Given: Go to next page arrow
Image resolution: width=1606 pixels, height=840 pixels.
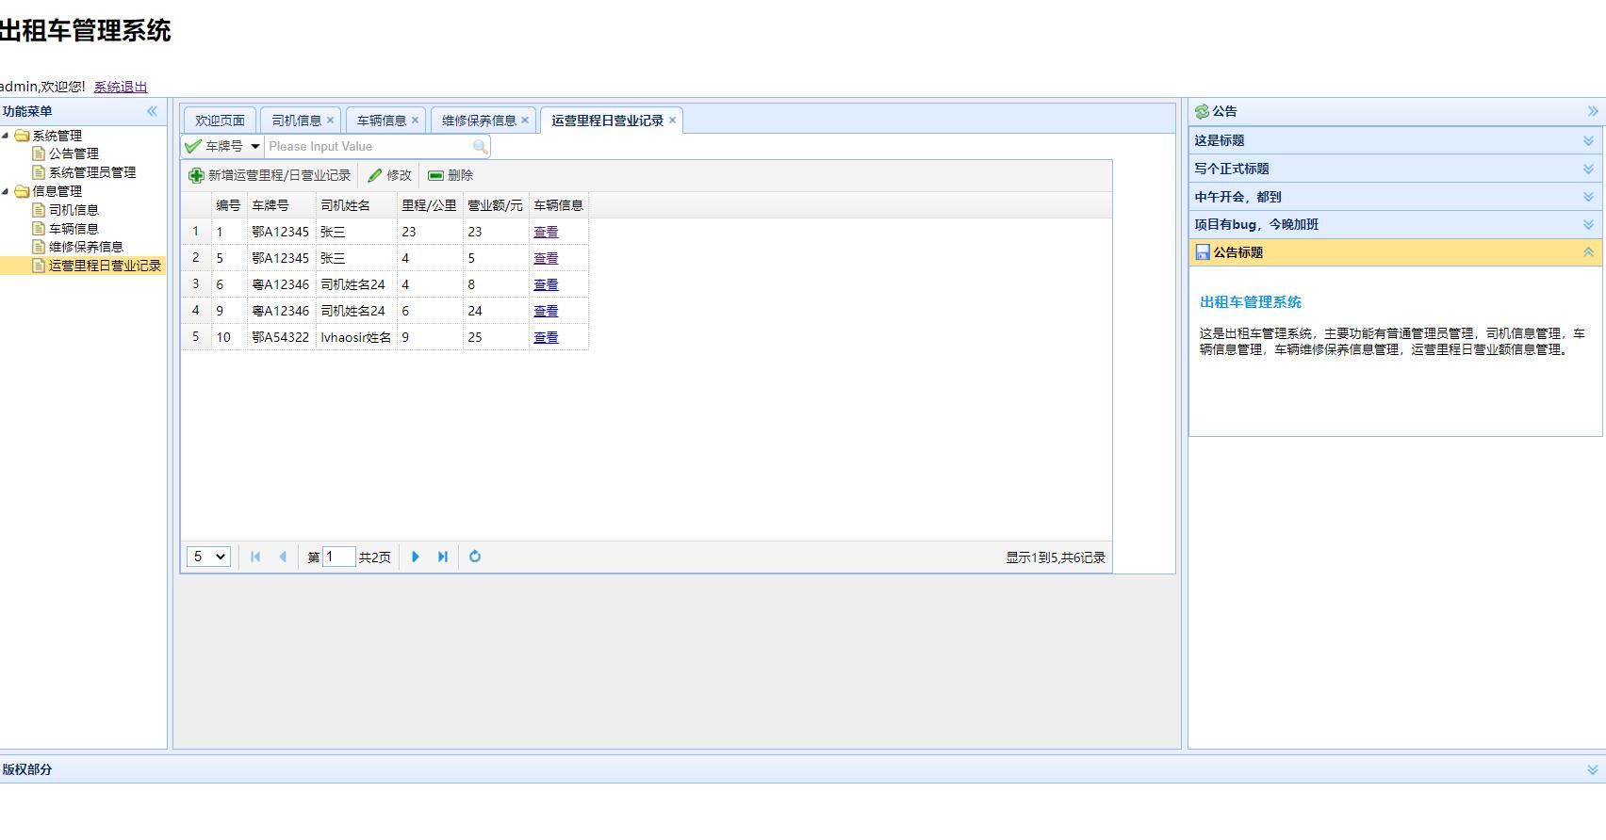Looking at the screenshot, I should [416, 557].
